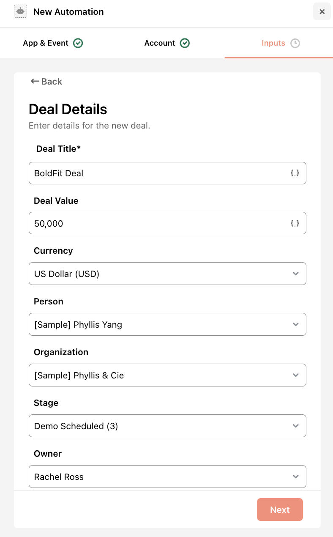Open the Organization dropdown chevron
Viewport: 333px width, 537px height.
click(x=296, y=375)
